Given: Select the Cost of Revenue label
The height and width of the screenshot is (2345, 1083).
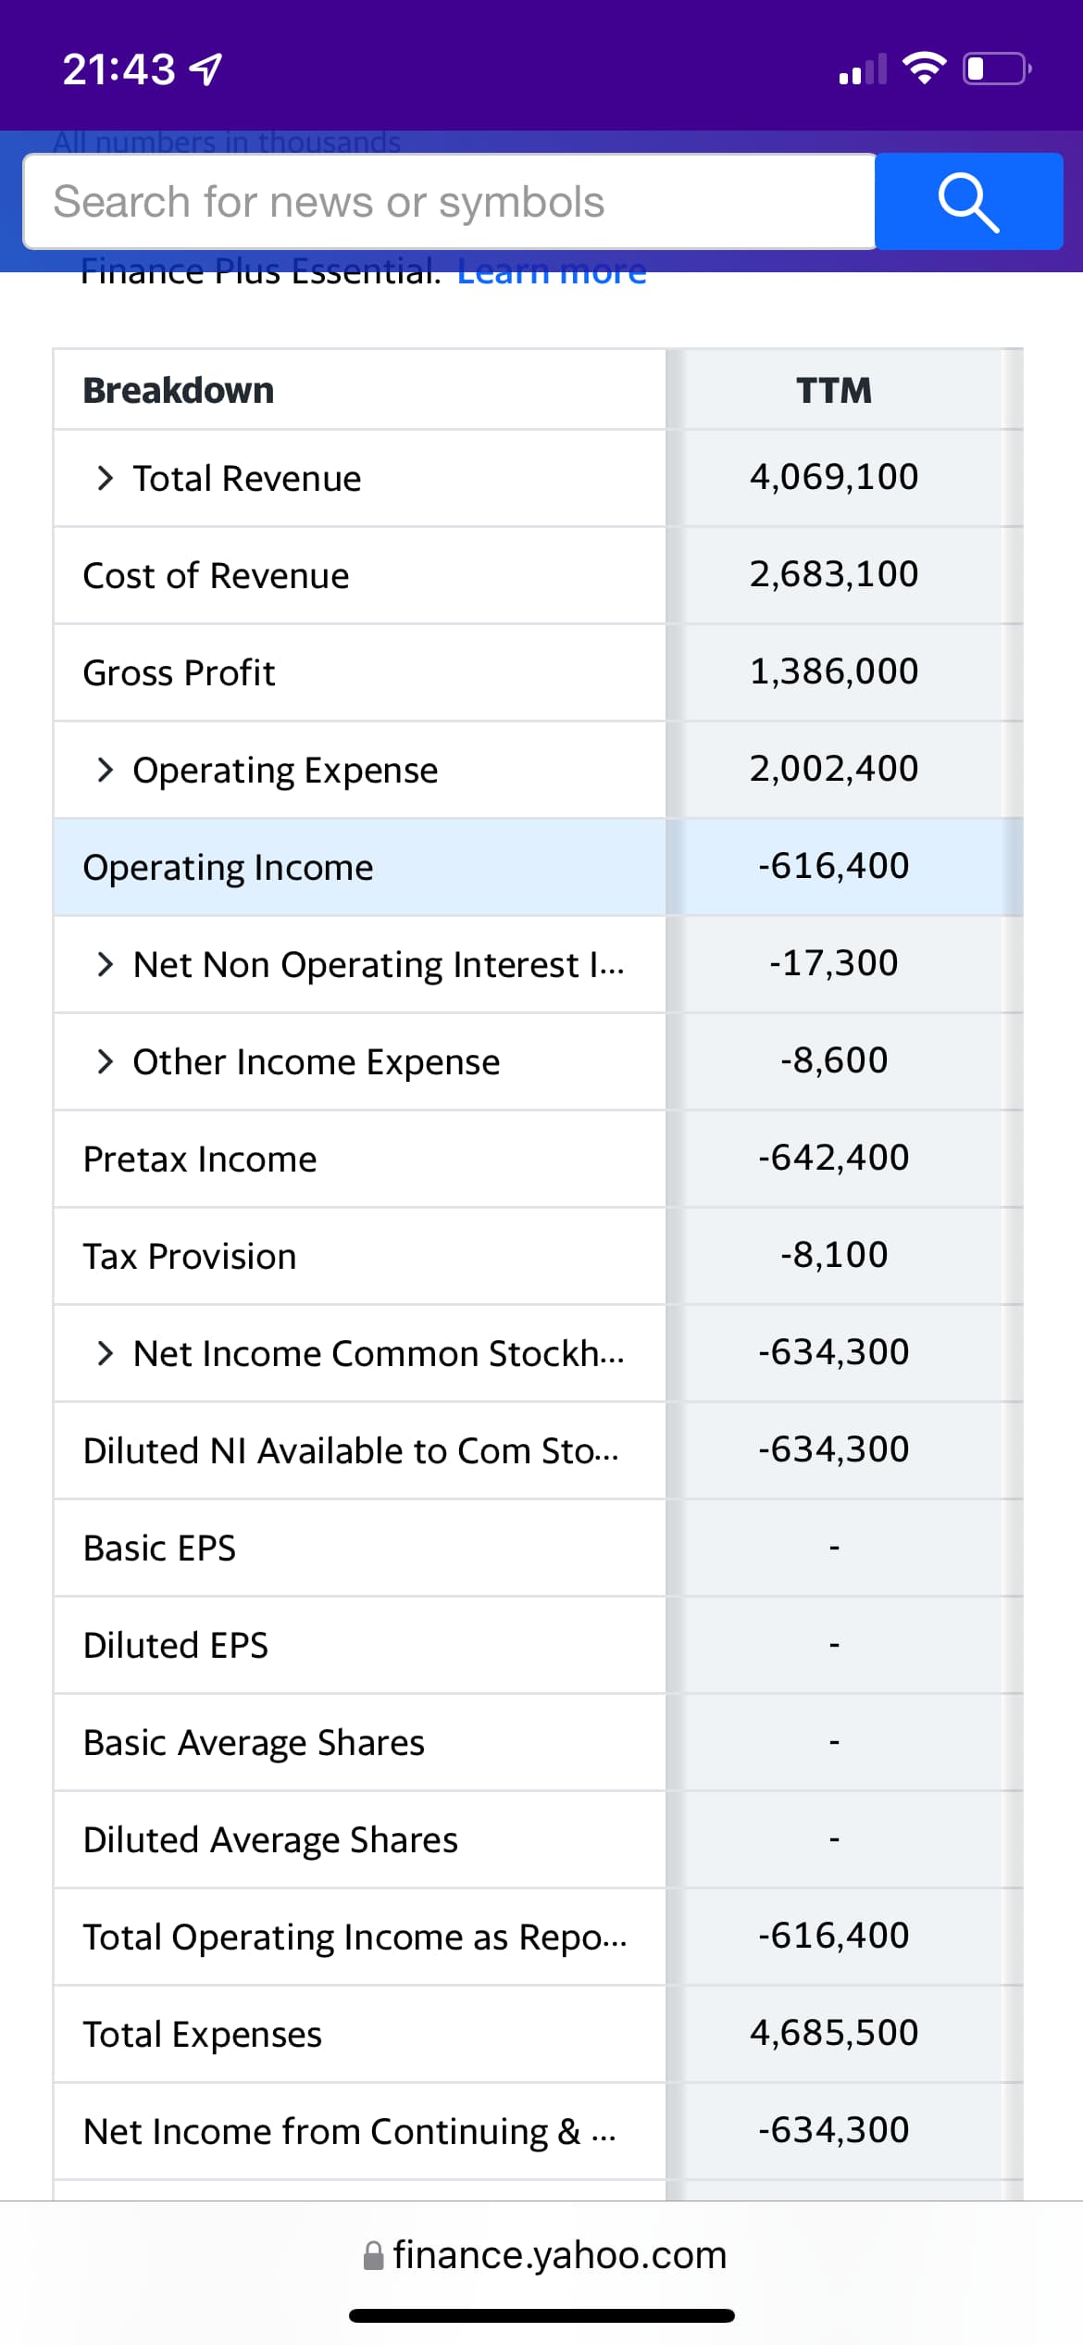Looking at the screenshot, I should [217, 575].
